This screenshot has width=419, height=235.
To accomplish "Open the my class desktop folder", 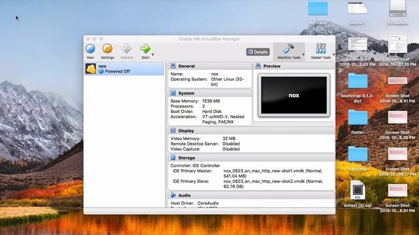I will click(x=318, y=9).
